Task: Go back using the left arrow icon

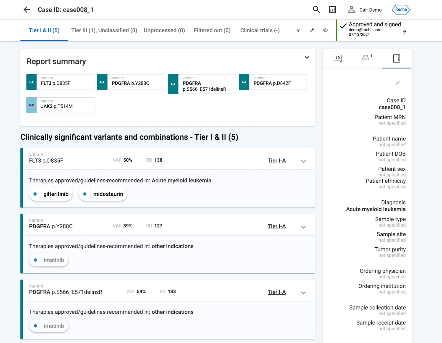Action: (x=27, y=10)
